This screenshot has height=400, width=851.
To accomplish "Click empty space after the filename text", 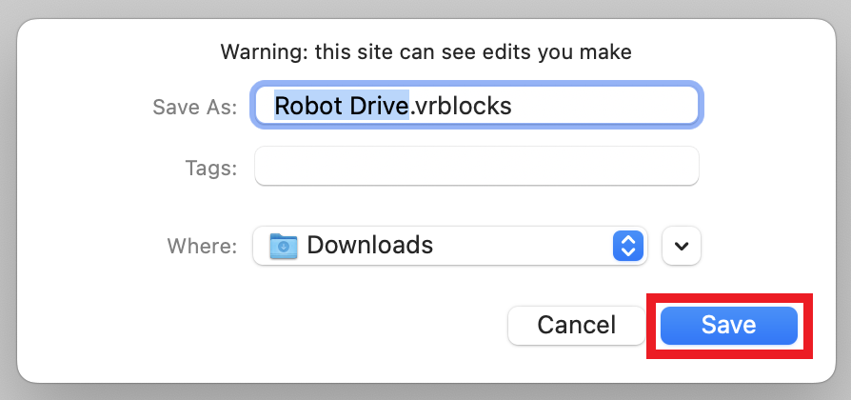I will pyautogui.click(x=609, y=105).
